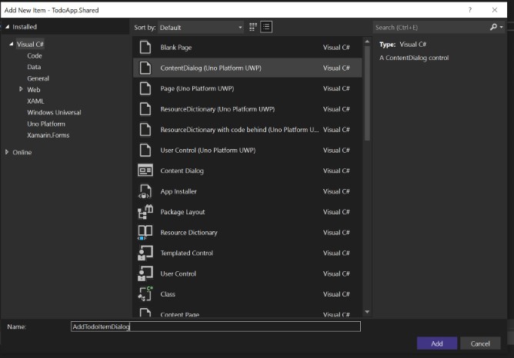Select the Uno Platform category
This screenshot has height=358, width=514.
[x=46, y=124]
